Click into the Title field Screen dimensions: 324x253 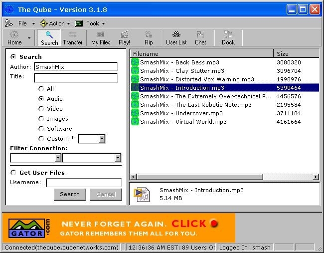[x=76, y=78]
